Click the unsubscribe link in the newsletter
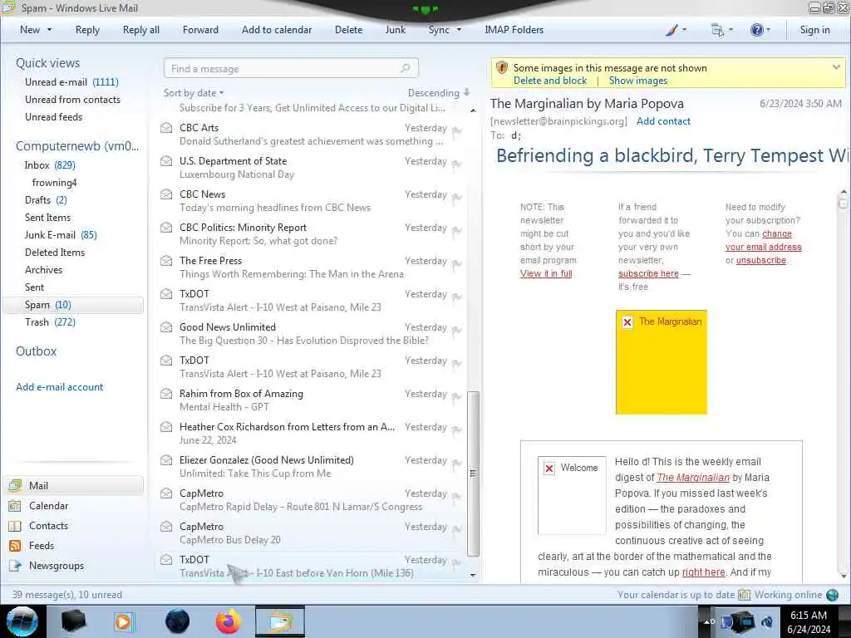The width and height of the screenshot is (851, 638). (761, 260)
